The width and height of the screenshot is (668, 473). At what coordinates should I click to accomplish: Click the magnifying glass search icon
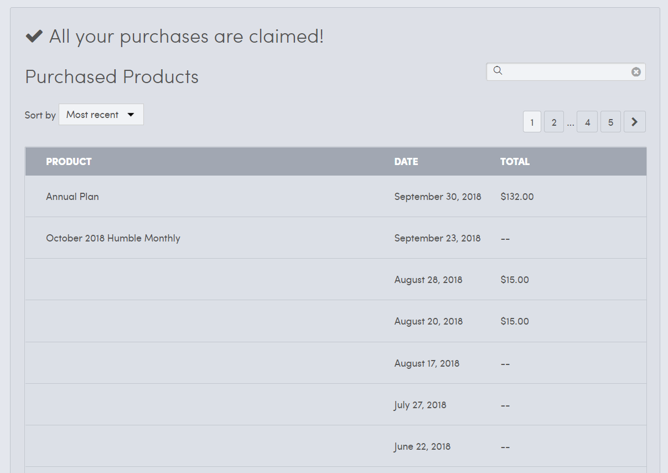click(x=498, y=71)
